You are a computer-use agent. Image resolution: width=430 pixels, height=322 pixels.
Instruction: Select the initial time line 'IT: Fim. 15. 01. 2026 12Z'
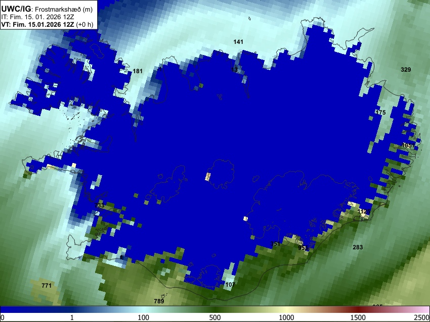pos(37,17)
